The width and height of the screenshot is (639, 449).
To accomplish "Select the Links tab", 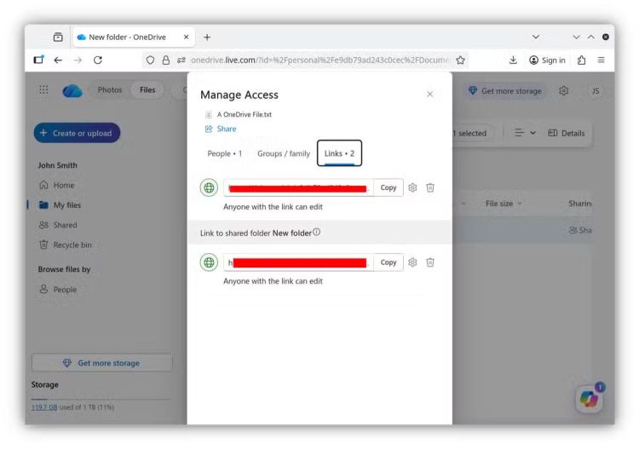I will click(339, 153).
